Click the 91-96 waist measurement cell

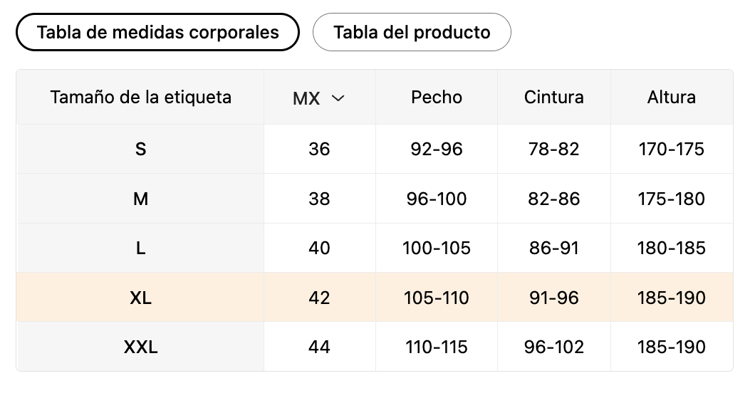pyautogui.click(x=553, y=298)
